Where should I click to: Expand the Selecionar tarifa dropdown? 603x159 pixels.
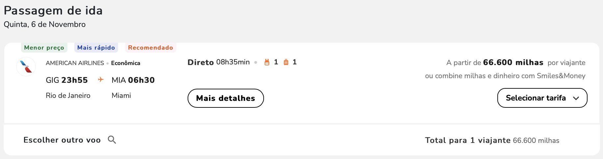tap(542, 98)
